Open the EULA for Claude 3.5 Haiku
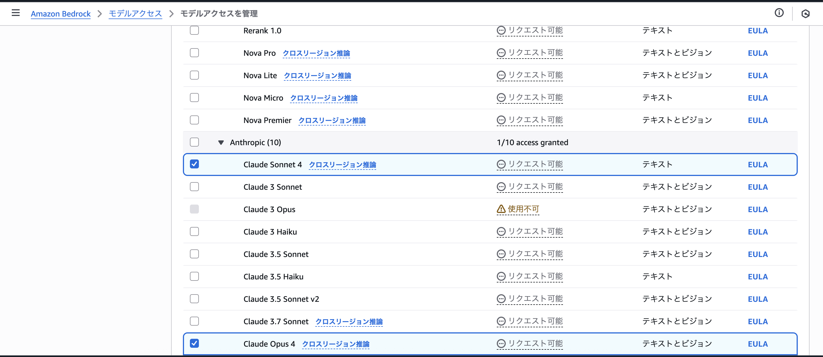This screenshot has height=357, width=823. click(x=758, y=277)
